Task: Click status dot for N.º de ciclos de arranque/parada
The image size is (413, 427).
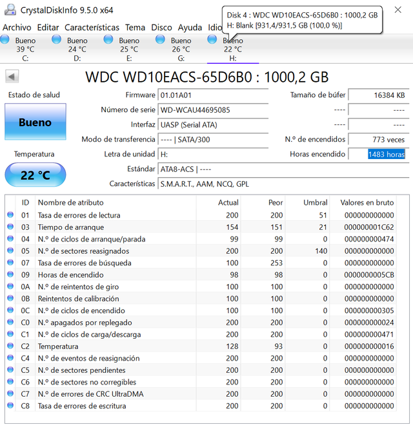Action: pyautogui.click(x=10, y=239)
